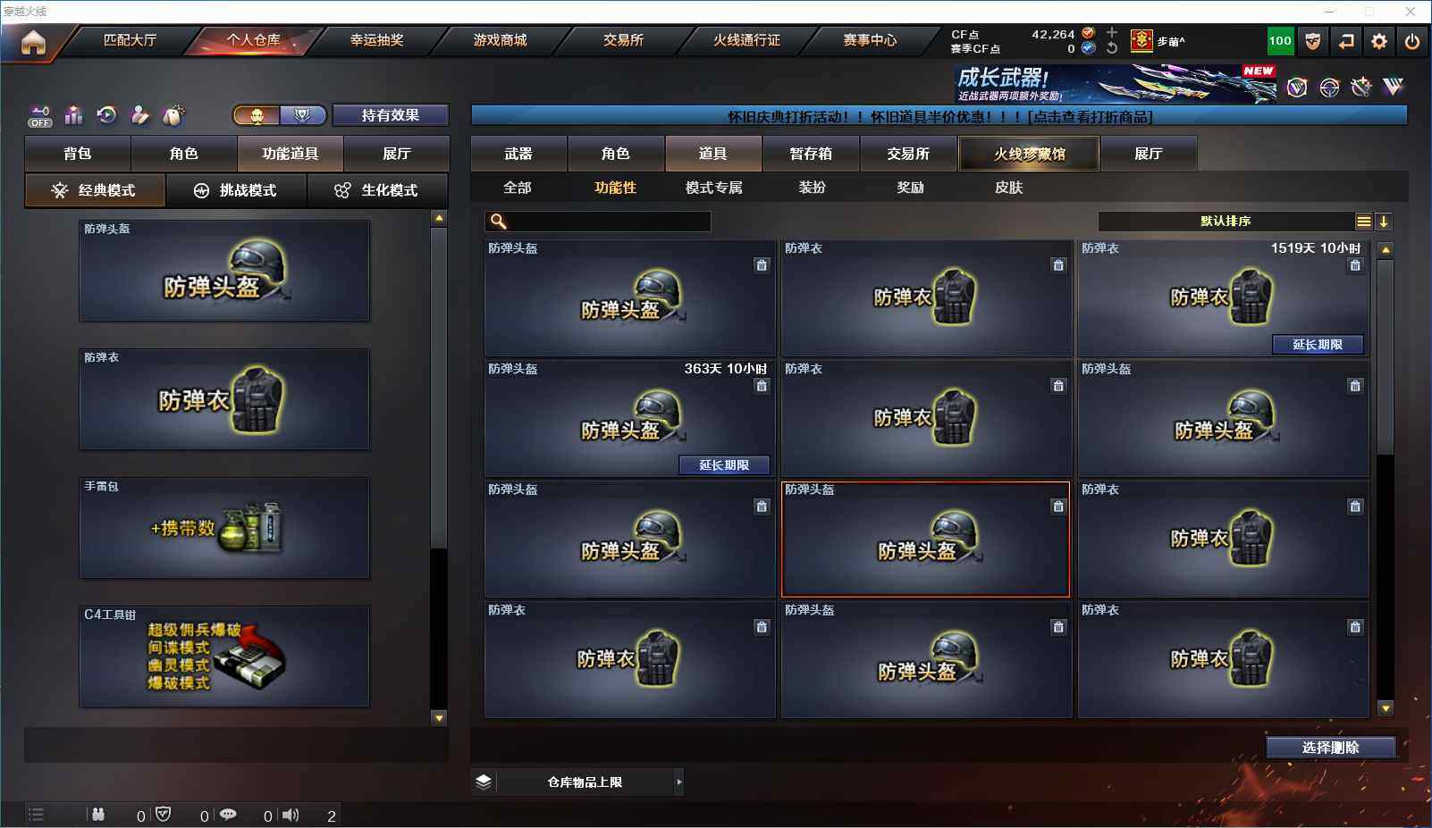This screenshot has width=1432, height=828.
Task: Toggle sort direction down arrow
Action: 1383,222
